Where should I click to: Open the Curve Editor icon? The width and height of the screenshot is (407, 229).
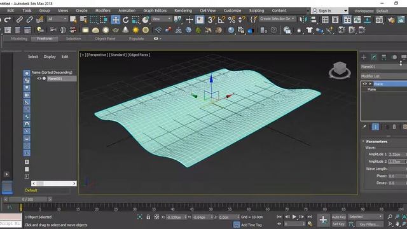(x=357, y=20)
